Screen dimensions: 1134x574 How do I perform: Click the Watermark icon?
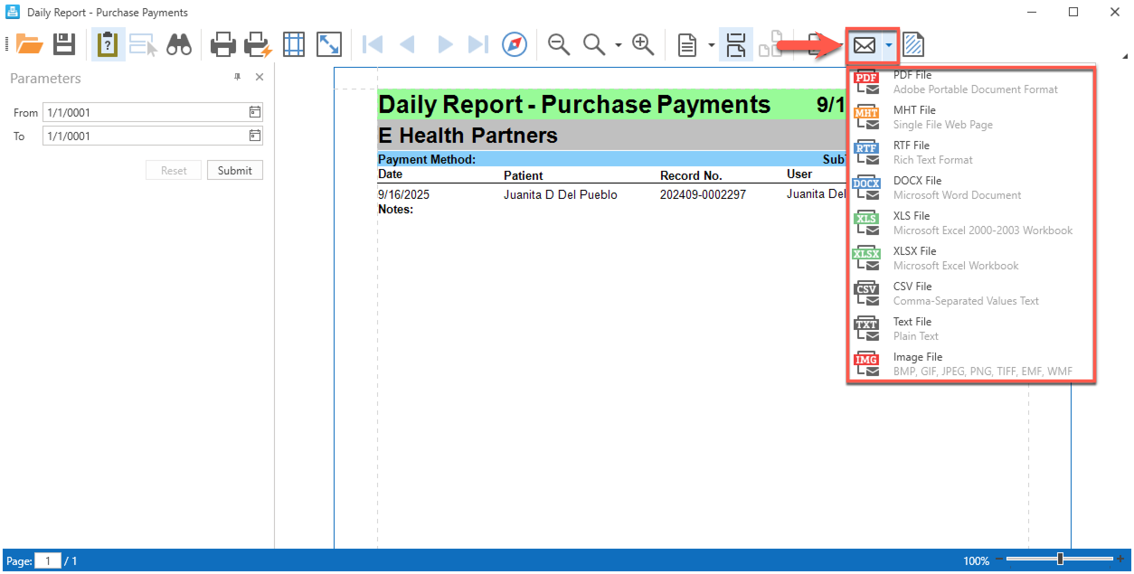[913, 44]
